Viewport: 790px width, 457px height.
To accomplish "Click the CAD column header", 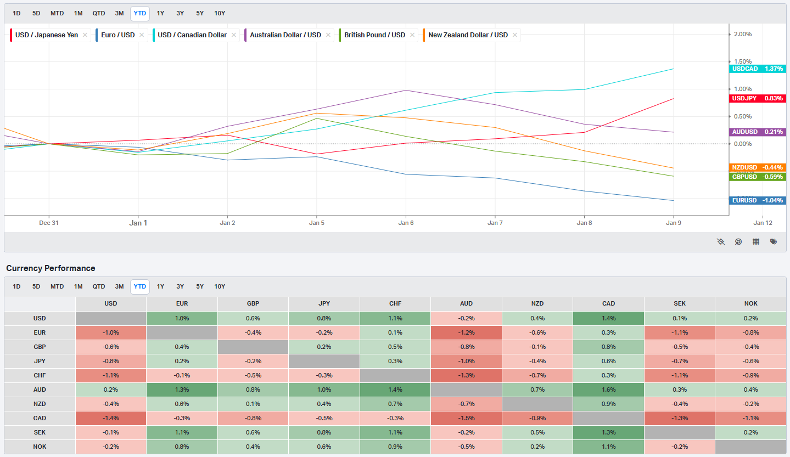I will pos(608,303).
